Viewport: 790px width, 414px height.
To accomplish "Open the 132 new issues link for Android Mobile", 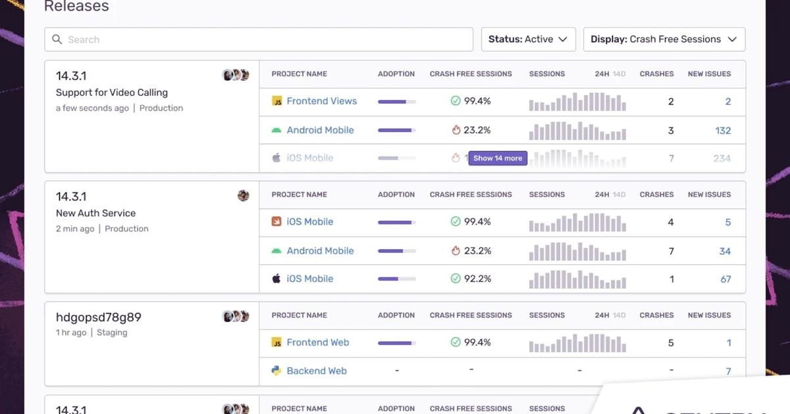I will [723, 130].
